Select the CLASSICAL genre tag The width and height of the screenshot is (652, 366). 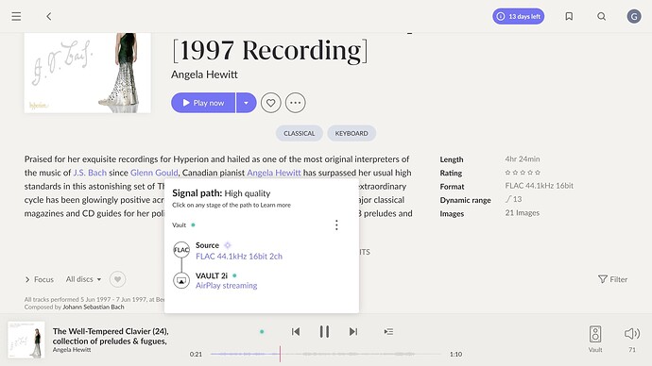pyautogui.click(x=299, y=133)
